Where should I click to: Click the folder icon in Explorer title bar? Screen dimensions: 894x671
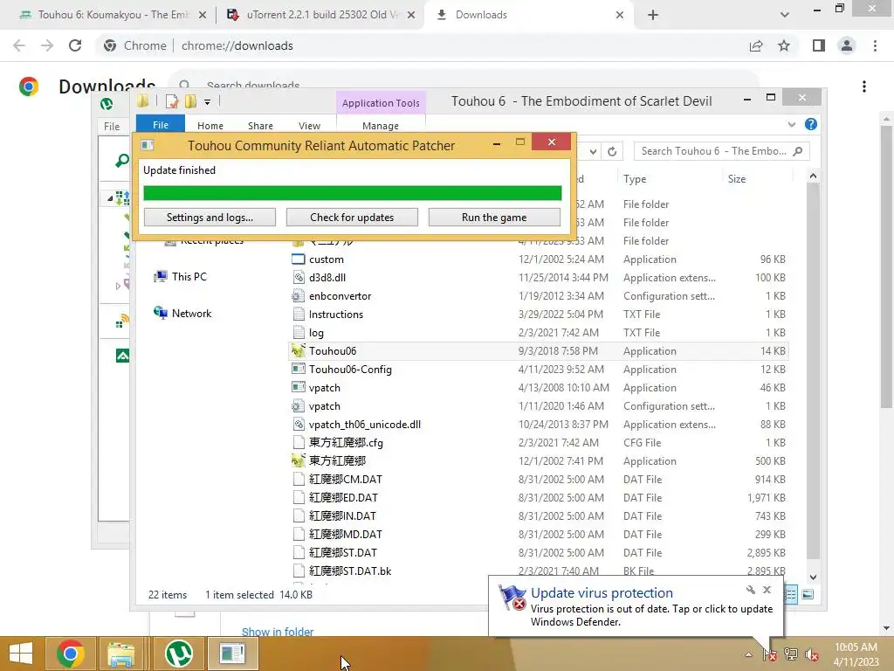143,101
